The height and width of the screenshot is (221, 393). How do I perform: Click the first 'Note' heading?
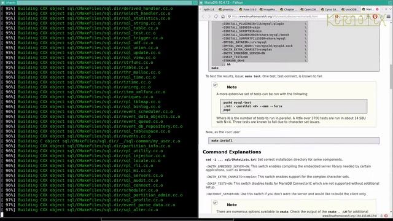[232, 87]
